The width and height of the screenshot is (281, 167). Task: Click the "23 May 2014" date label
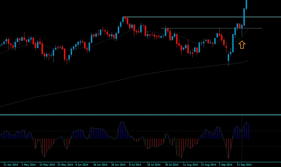pos(65,164)
